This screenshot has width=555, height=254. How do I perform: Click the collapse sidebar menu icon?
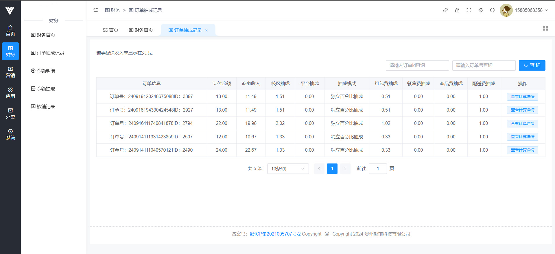pos(96,10)
